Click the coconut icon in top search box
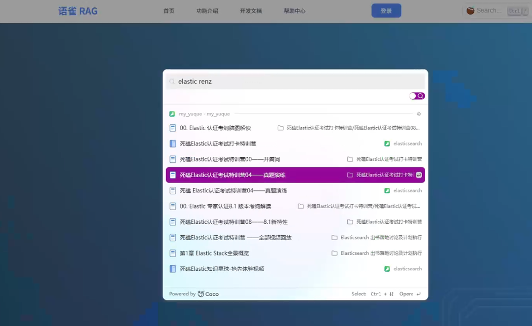 coord(470,10)
